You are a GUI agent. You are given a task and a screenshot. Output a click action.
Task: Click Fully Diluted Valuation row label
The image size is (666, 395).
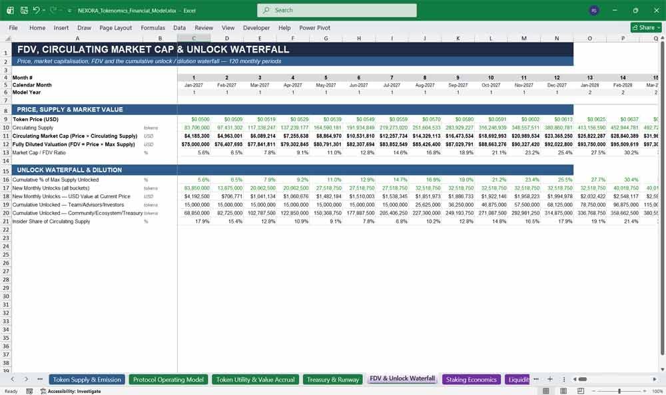[x=73, y=144]
